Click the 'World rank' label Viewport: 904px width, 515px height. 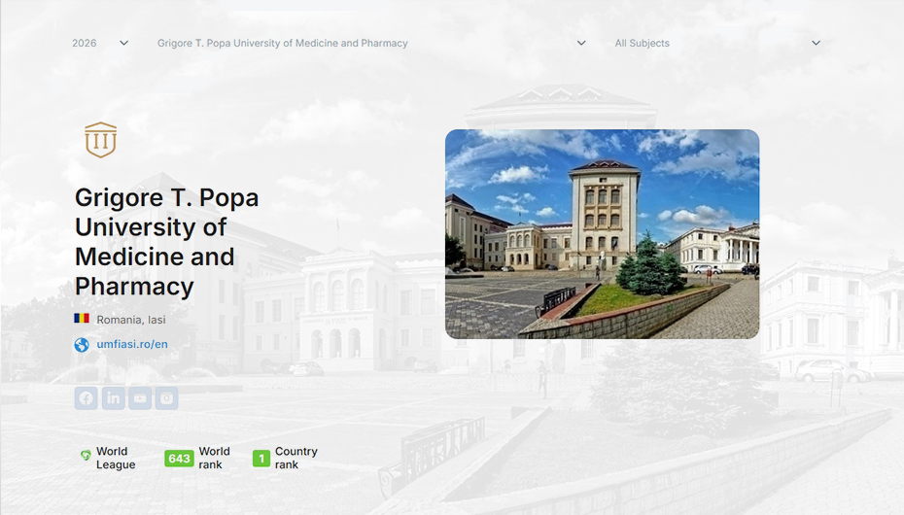(214, 458)
